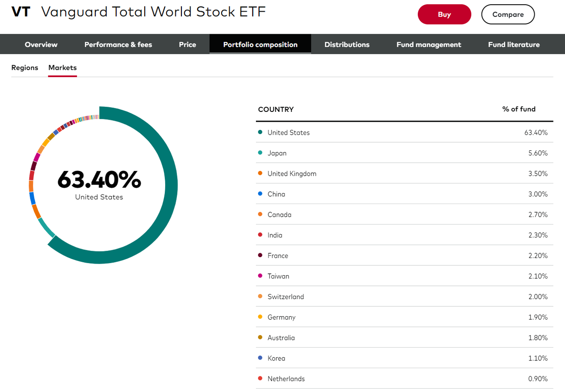This screenshot has height=390, width=565.
Task: Click the VT ticker symbol heading
Action: [x=21, y=12]
